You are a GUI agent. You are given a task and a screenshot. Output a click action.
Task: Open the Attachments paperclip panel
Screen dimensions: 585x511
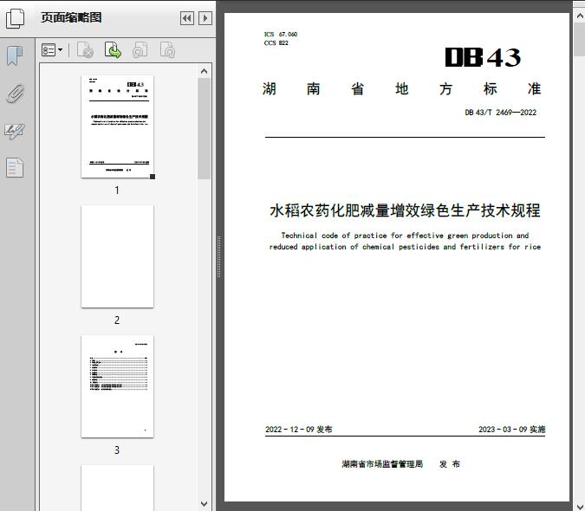15,94
